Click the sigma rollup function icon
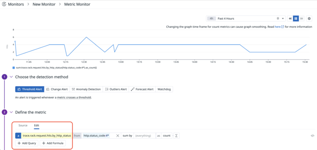 (x=176, y=136)
